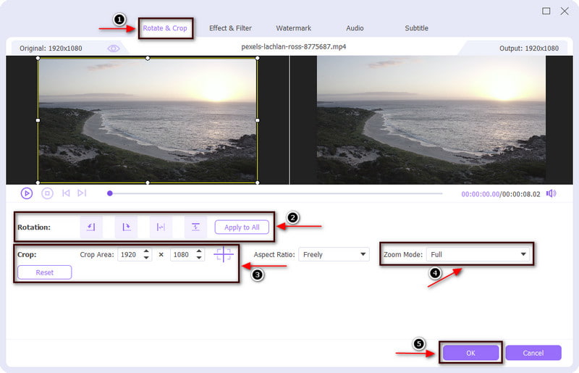The height and width of the screenshot is (373, 579).
Task: Click the Original: 1920x1080 label
Action: (x=51, y=49)
